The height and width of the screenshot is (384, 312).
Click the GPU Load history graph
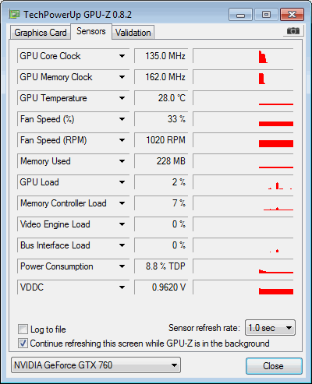(243, 182)
